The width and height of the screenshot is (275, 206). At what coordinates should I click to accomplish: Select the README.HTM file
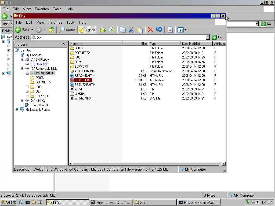click(x=84, y=75)
